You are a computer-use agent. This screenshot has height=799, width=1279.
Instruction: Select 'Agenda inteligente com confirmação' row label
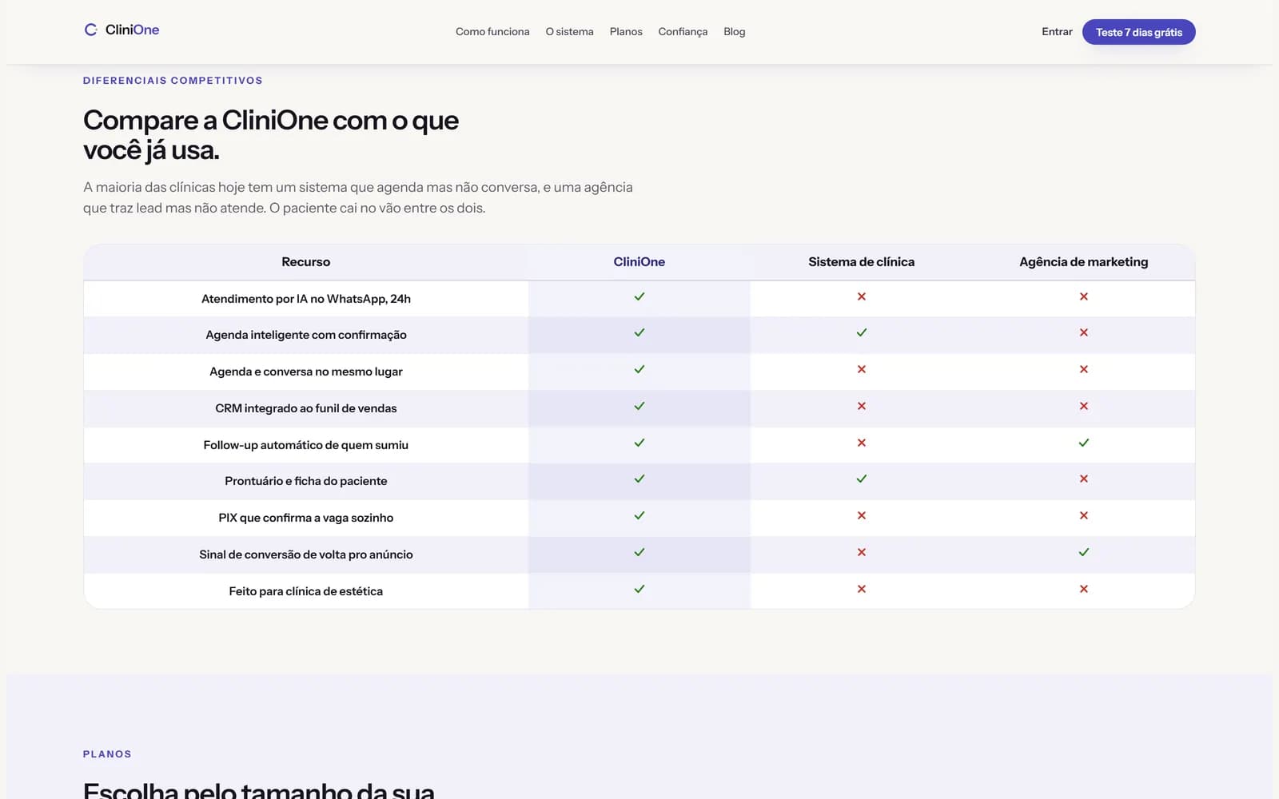pos(306,335)
